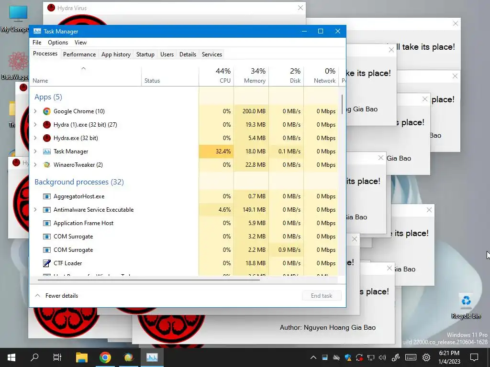Click the Background processes (32) heading

click(79, 182)
